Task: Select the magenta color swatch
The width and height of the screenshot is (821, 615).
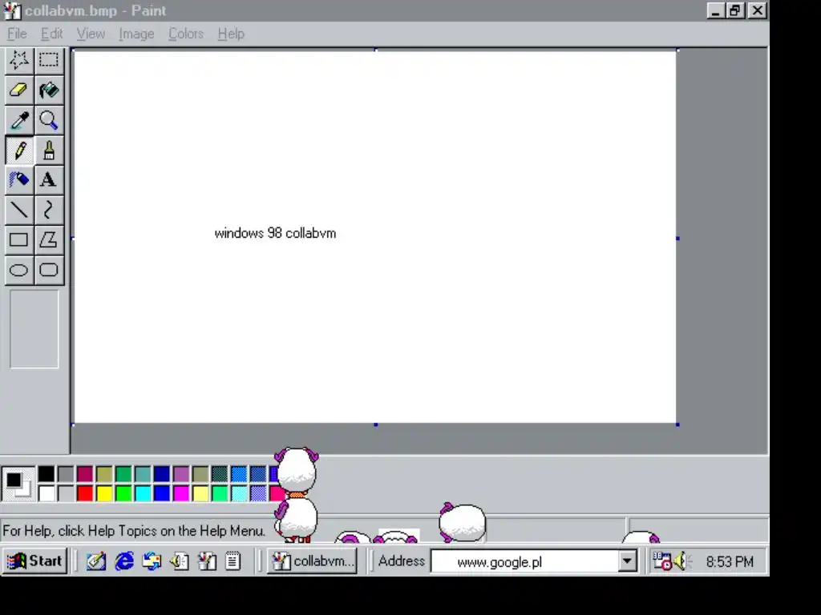Action: point(181,493)
